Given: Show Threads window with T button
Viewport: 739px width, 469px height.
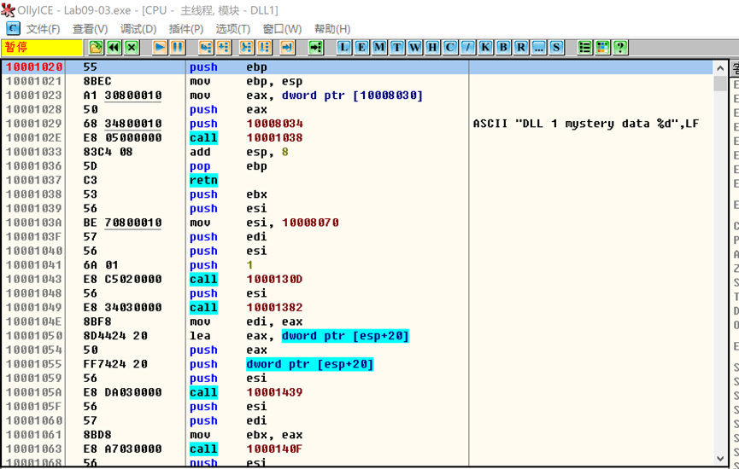Looking at the screenshot, I should (396, 47).
